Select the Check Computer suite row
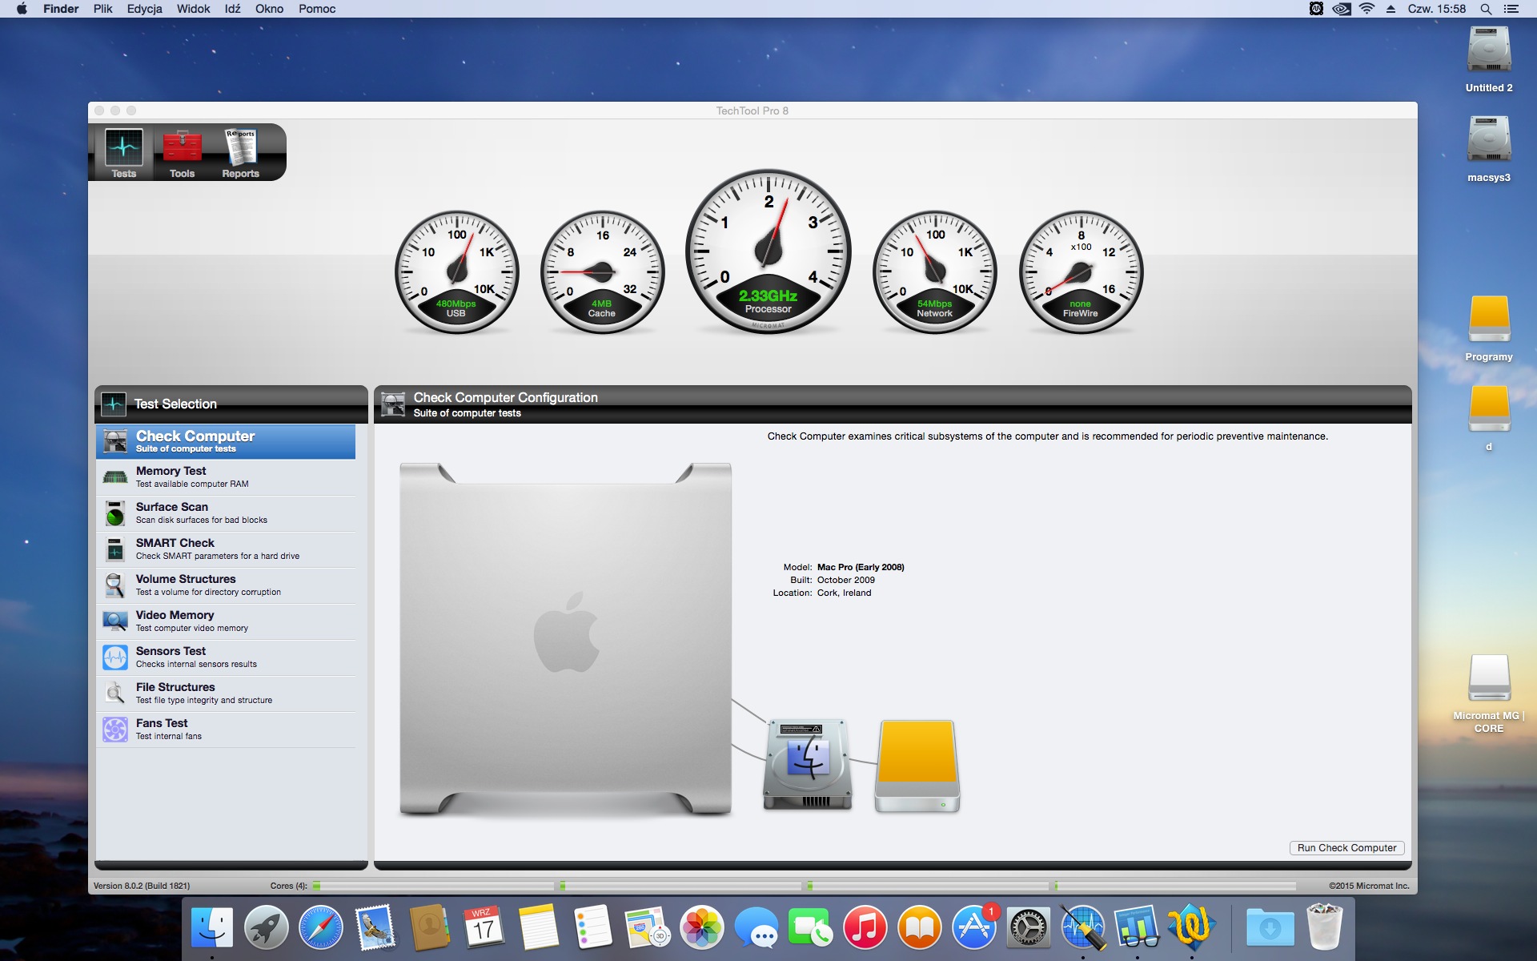The width and height of the screenshot is (1537, 961). point(226,441)
